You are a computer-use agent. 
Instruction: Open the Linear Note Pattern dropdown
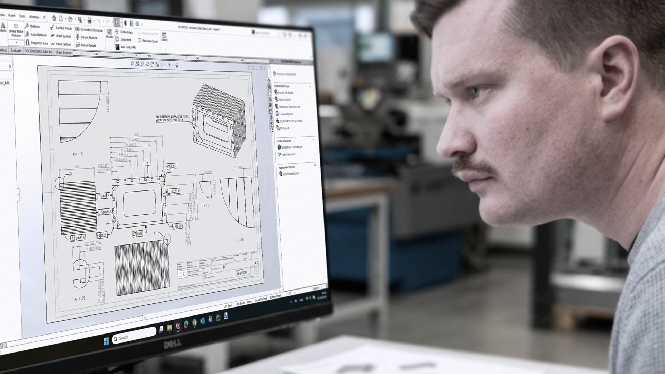tap(16, 43)
